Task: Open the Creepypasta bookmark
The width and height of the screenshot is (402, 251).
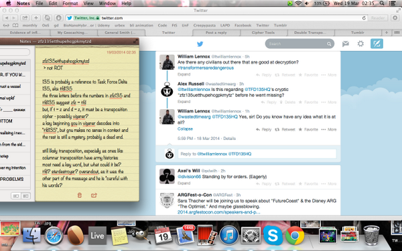Action: (x=204, y=25)
